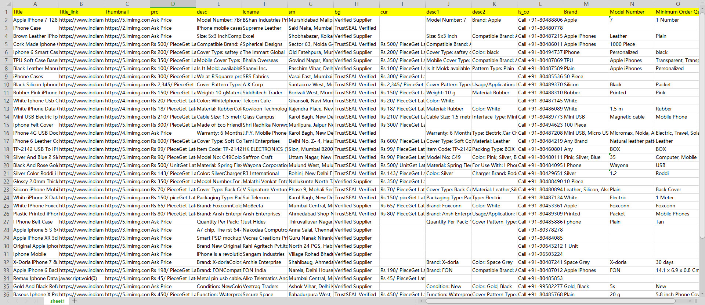The height and width of the screenshot is (305, 705).
Task: Open the sheet1 tab
Action: coord(57,301)
